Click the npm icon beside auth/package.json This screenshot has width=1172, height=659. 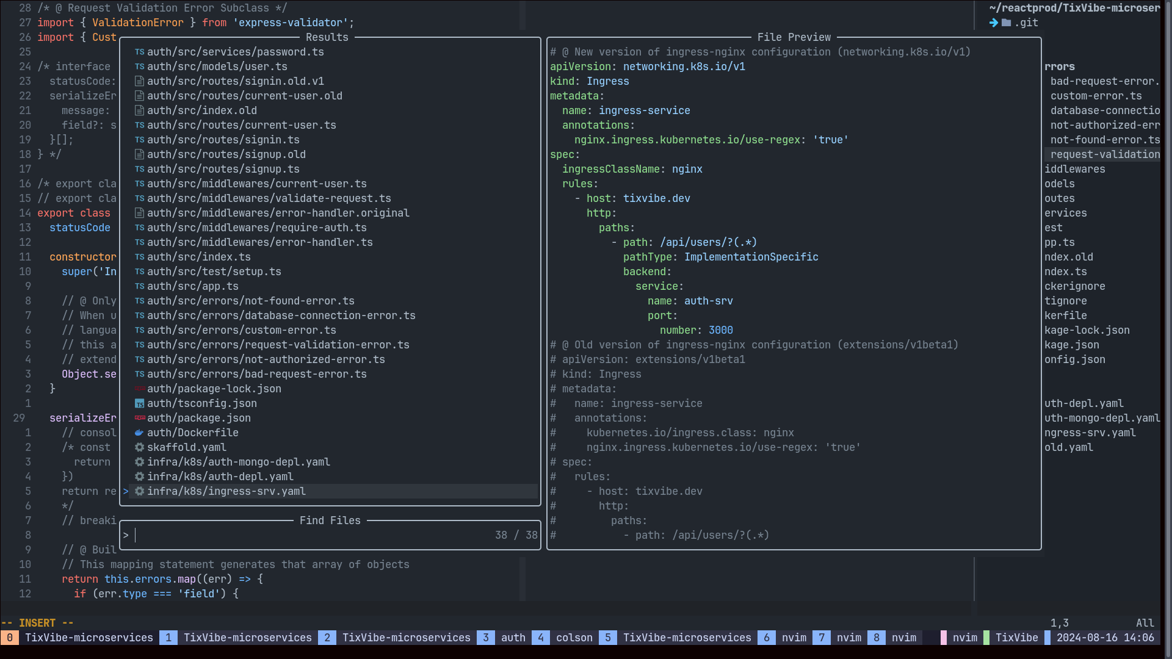coord(139,418)
